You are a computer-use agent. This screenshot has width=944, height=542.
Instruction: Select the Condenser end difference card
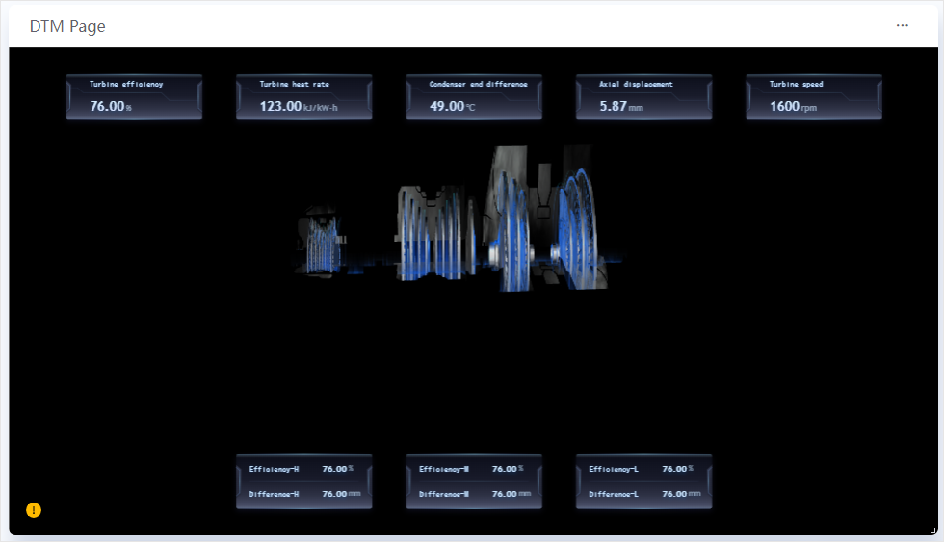(x=473, y=97)
